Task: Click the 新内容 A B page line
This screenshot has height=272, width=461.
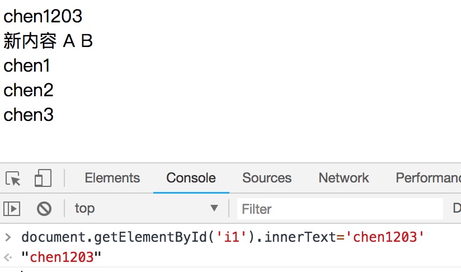Action: tap(48, 41)
